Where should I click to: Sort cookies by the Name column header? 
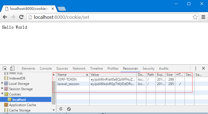tap(73, 75)
